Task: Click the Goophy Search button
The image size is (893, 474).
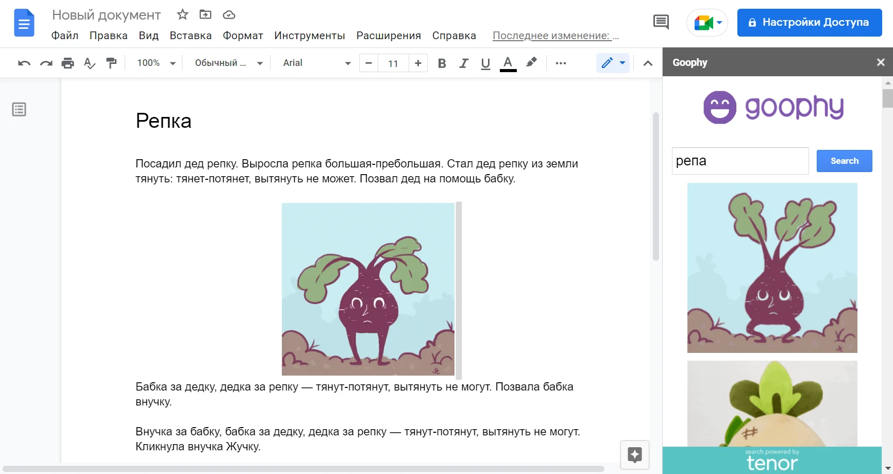Action: pos(844,161)
